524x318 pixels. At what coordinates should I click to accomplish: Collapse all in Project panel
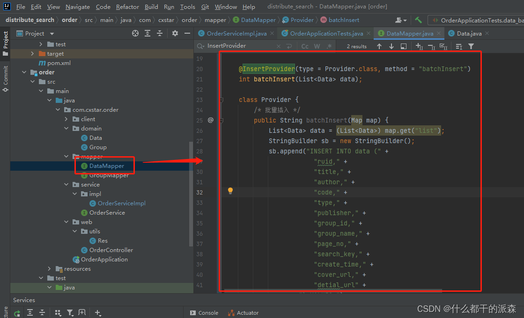[x=160, y=33]
